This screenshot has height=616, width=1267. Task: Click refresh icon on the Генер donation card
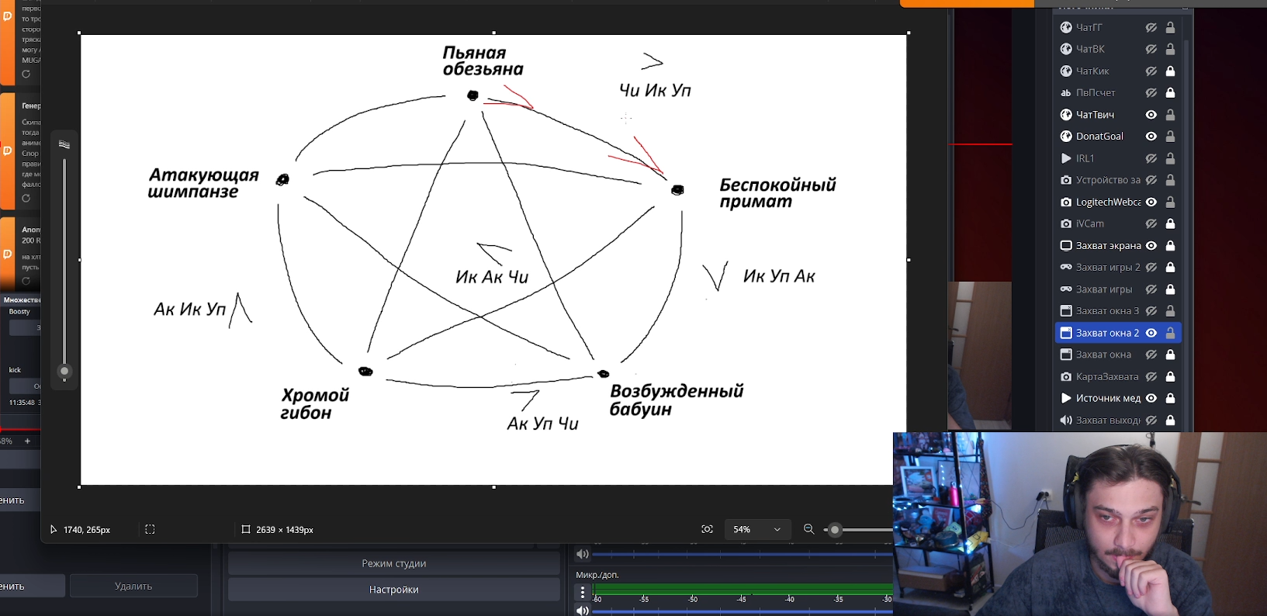point(26,198)
